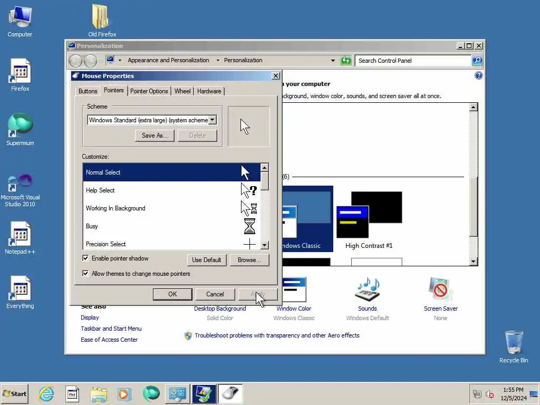Switch to the Pointers tab

(x=114, y=90)
